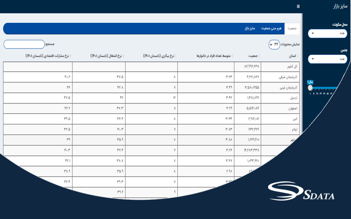Image resolution: width=351 pixels, height=219 pixels.
Task: Sort table by جمعیت column header
Action: [252, 56]
